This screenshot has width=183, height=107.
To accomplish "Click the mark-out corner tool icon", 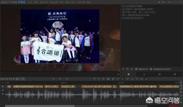I will point(104,79).
